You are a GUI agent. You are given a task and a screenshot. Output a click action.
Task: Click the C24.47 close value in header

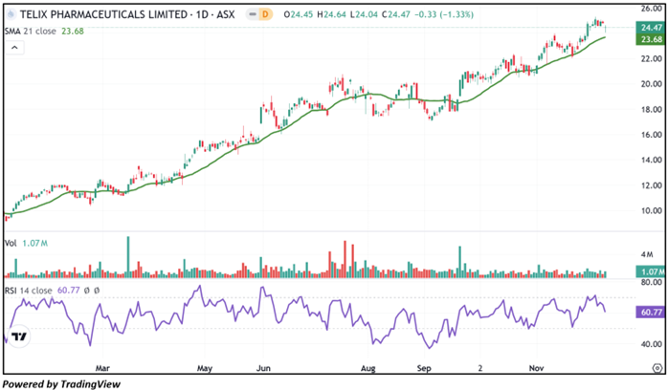(396, 14)
